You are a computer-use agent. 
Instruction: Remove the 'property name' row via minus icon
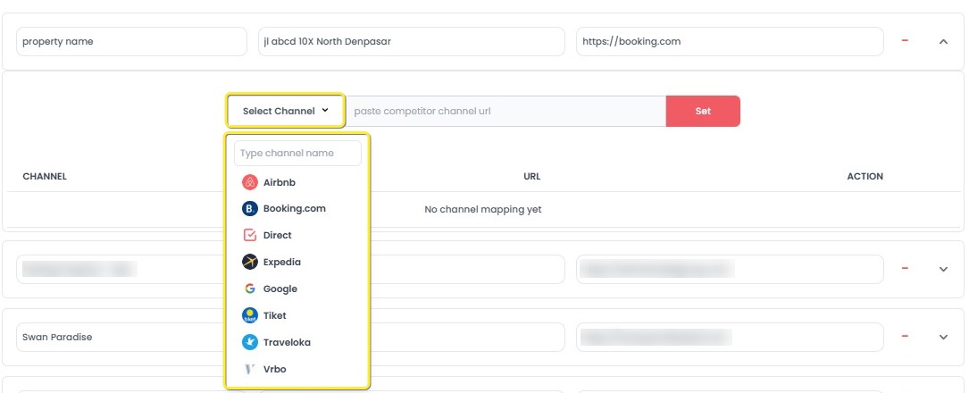click(905, 41)
